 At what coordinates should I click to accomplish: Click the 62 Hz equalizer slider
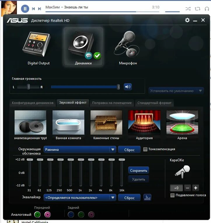[40, 160]
